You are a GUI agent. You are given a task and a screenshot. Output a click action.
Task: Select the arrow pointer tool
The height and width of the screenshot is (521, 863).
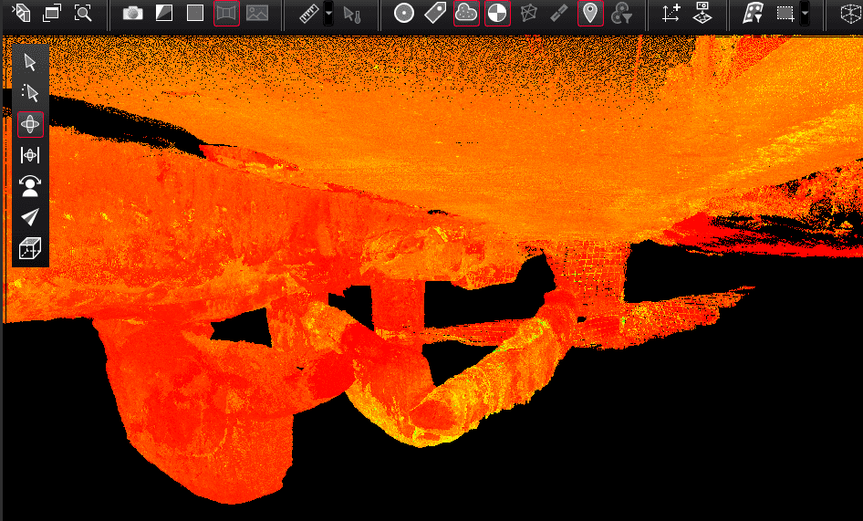coord(30,62)
